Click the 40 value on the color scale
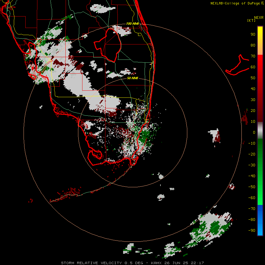Viewport: 265px width, 265px height. [253, 89]
